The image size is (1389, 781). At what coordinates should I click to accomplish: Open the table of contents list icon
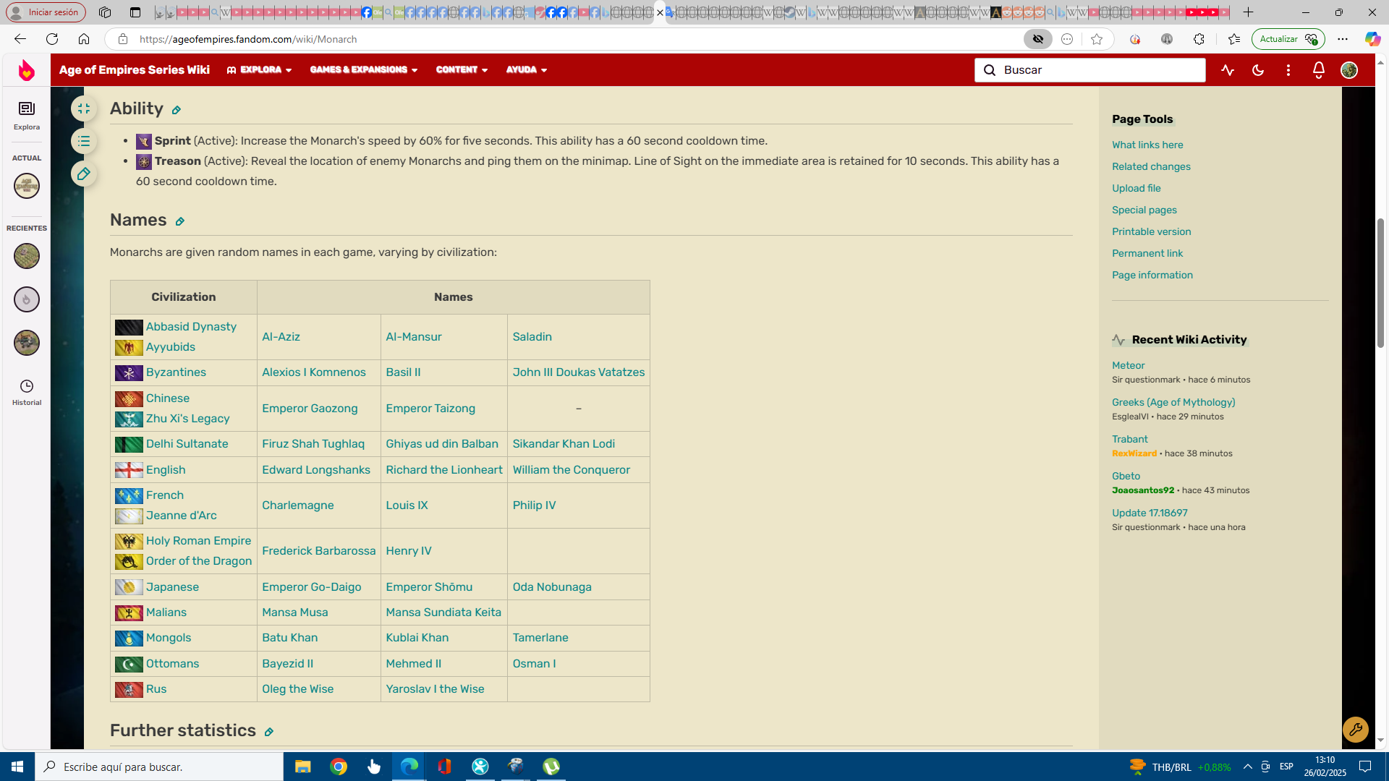(84, 141)
